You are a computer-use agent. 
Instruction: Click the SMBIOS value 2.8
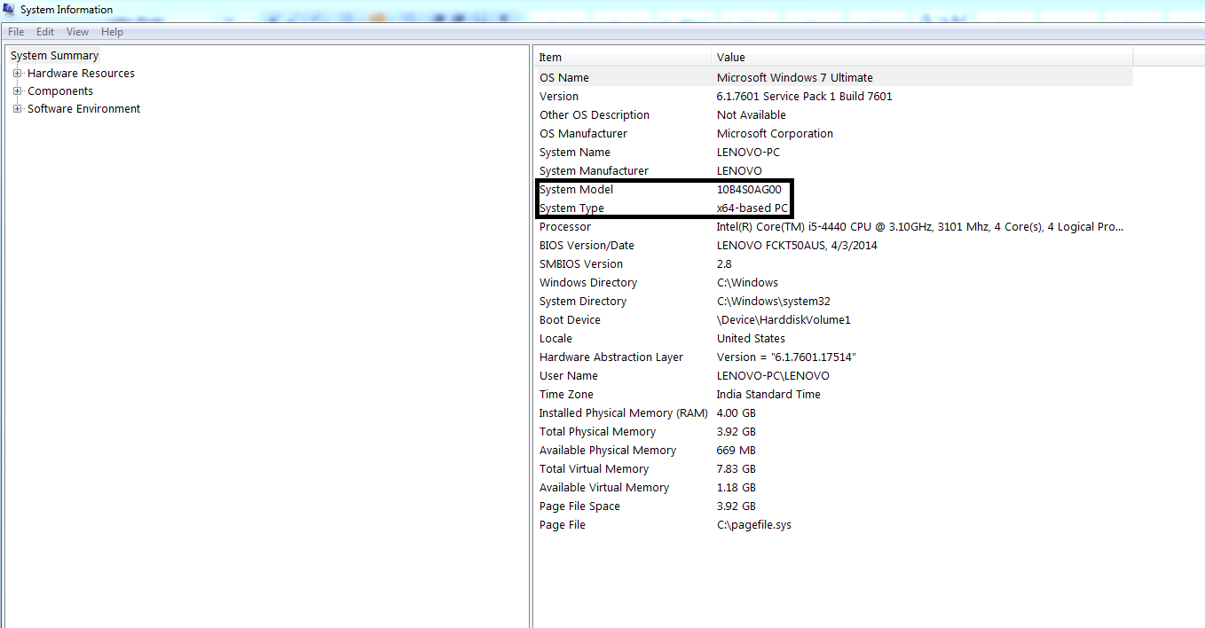coord(724,264)
